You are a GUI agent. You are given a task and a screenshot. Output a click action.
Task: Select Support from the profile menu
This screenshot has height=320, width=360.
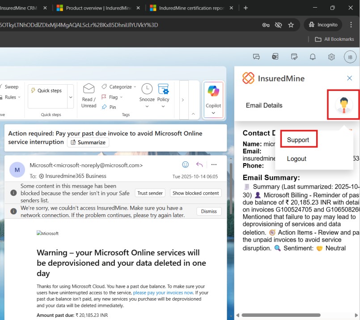click(298, 140)
